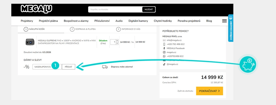Viewport: 276px width, 105px height.
Task: Click the total price 14 999 Kč
Action: coord(212,77)
